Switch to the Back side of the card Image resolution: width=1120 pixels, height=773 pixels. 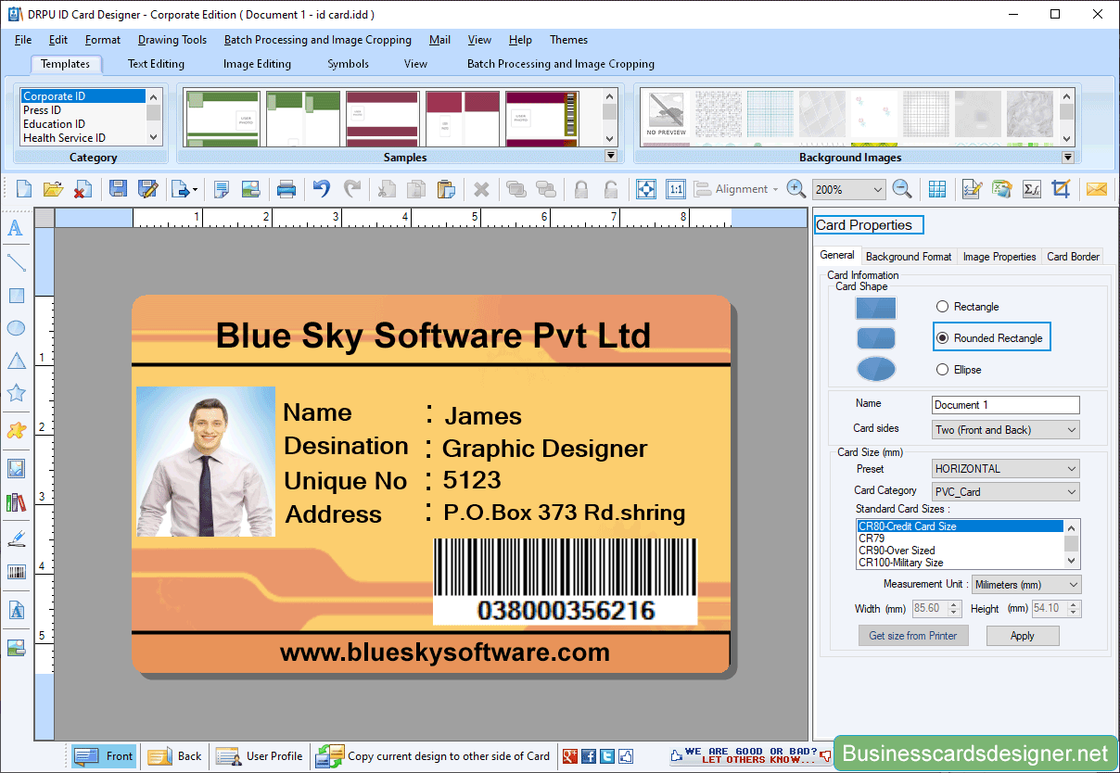pos(175,756)
